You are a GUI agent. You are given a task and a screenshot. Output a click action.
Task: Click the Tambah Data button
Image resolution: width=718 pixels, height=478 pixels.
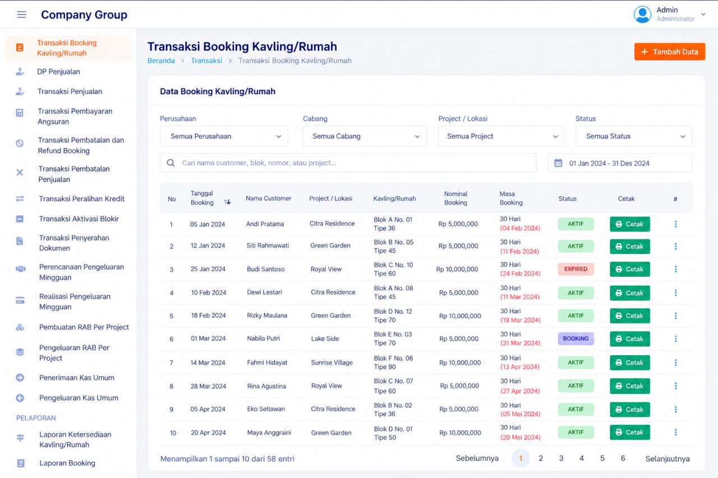point(670,52)
